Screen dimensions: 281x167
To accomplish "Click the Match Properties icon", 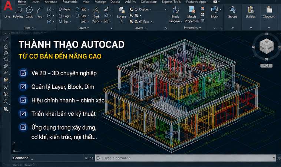I will click(x=192, y=10).
